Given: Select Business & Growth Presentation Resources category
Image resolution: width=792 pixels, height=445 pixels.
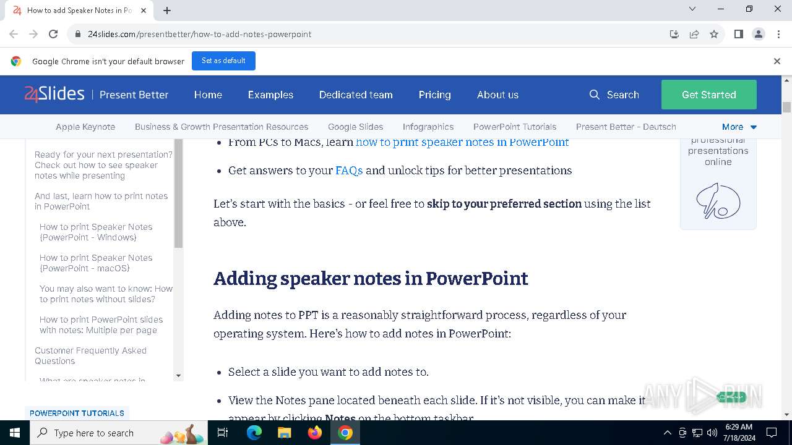Looking at the screenshot, I should pyautogui.click(x=222, y=127).
